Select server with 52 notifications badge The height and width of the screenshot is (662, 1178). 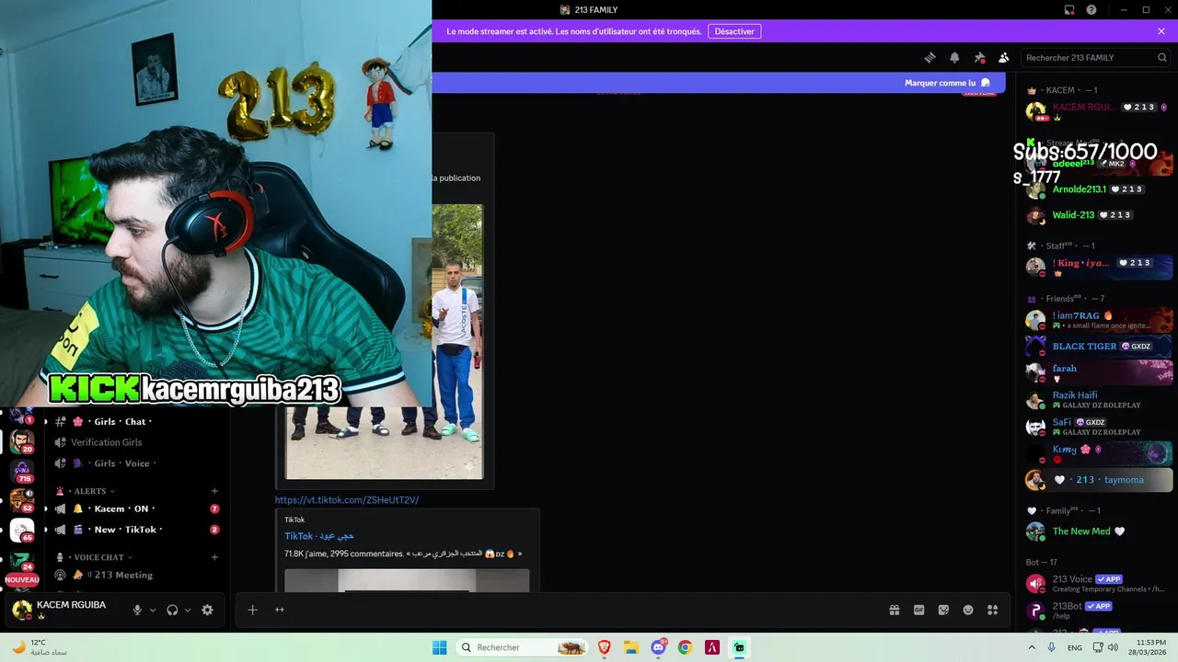(22, 500)
